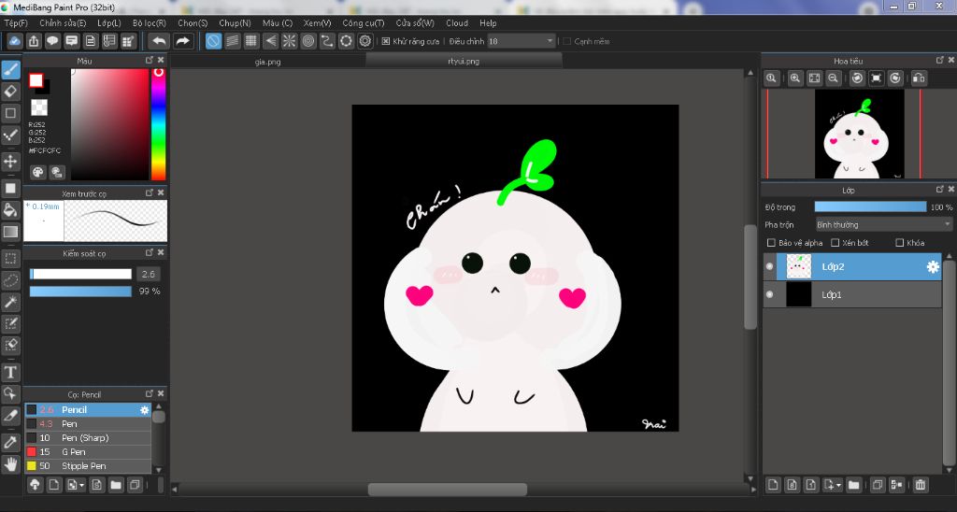957x512 pixels.
Task: Choose the Text tool
Action: click(x=10, y=372)
